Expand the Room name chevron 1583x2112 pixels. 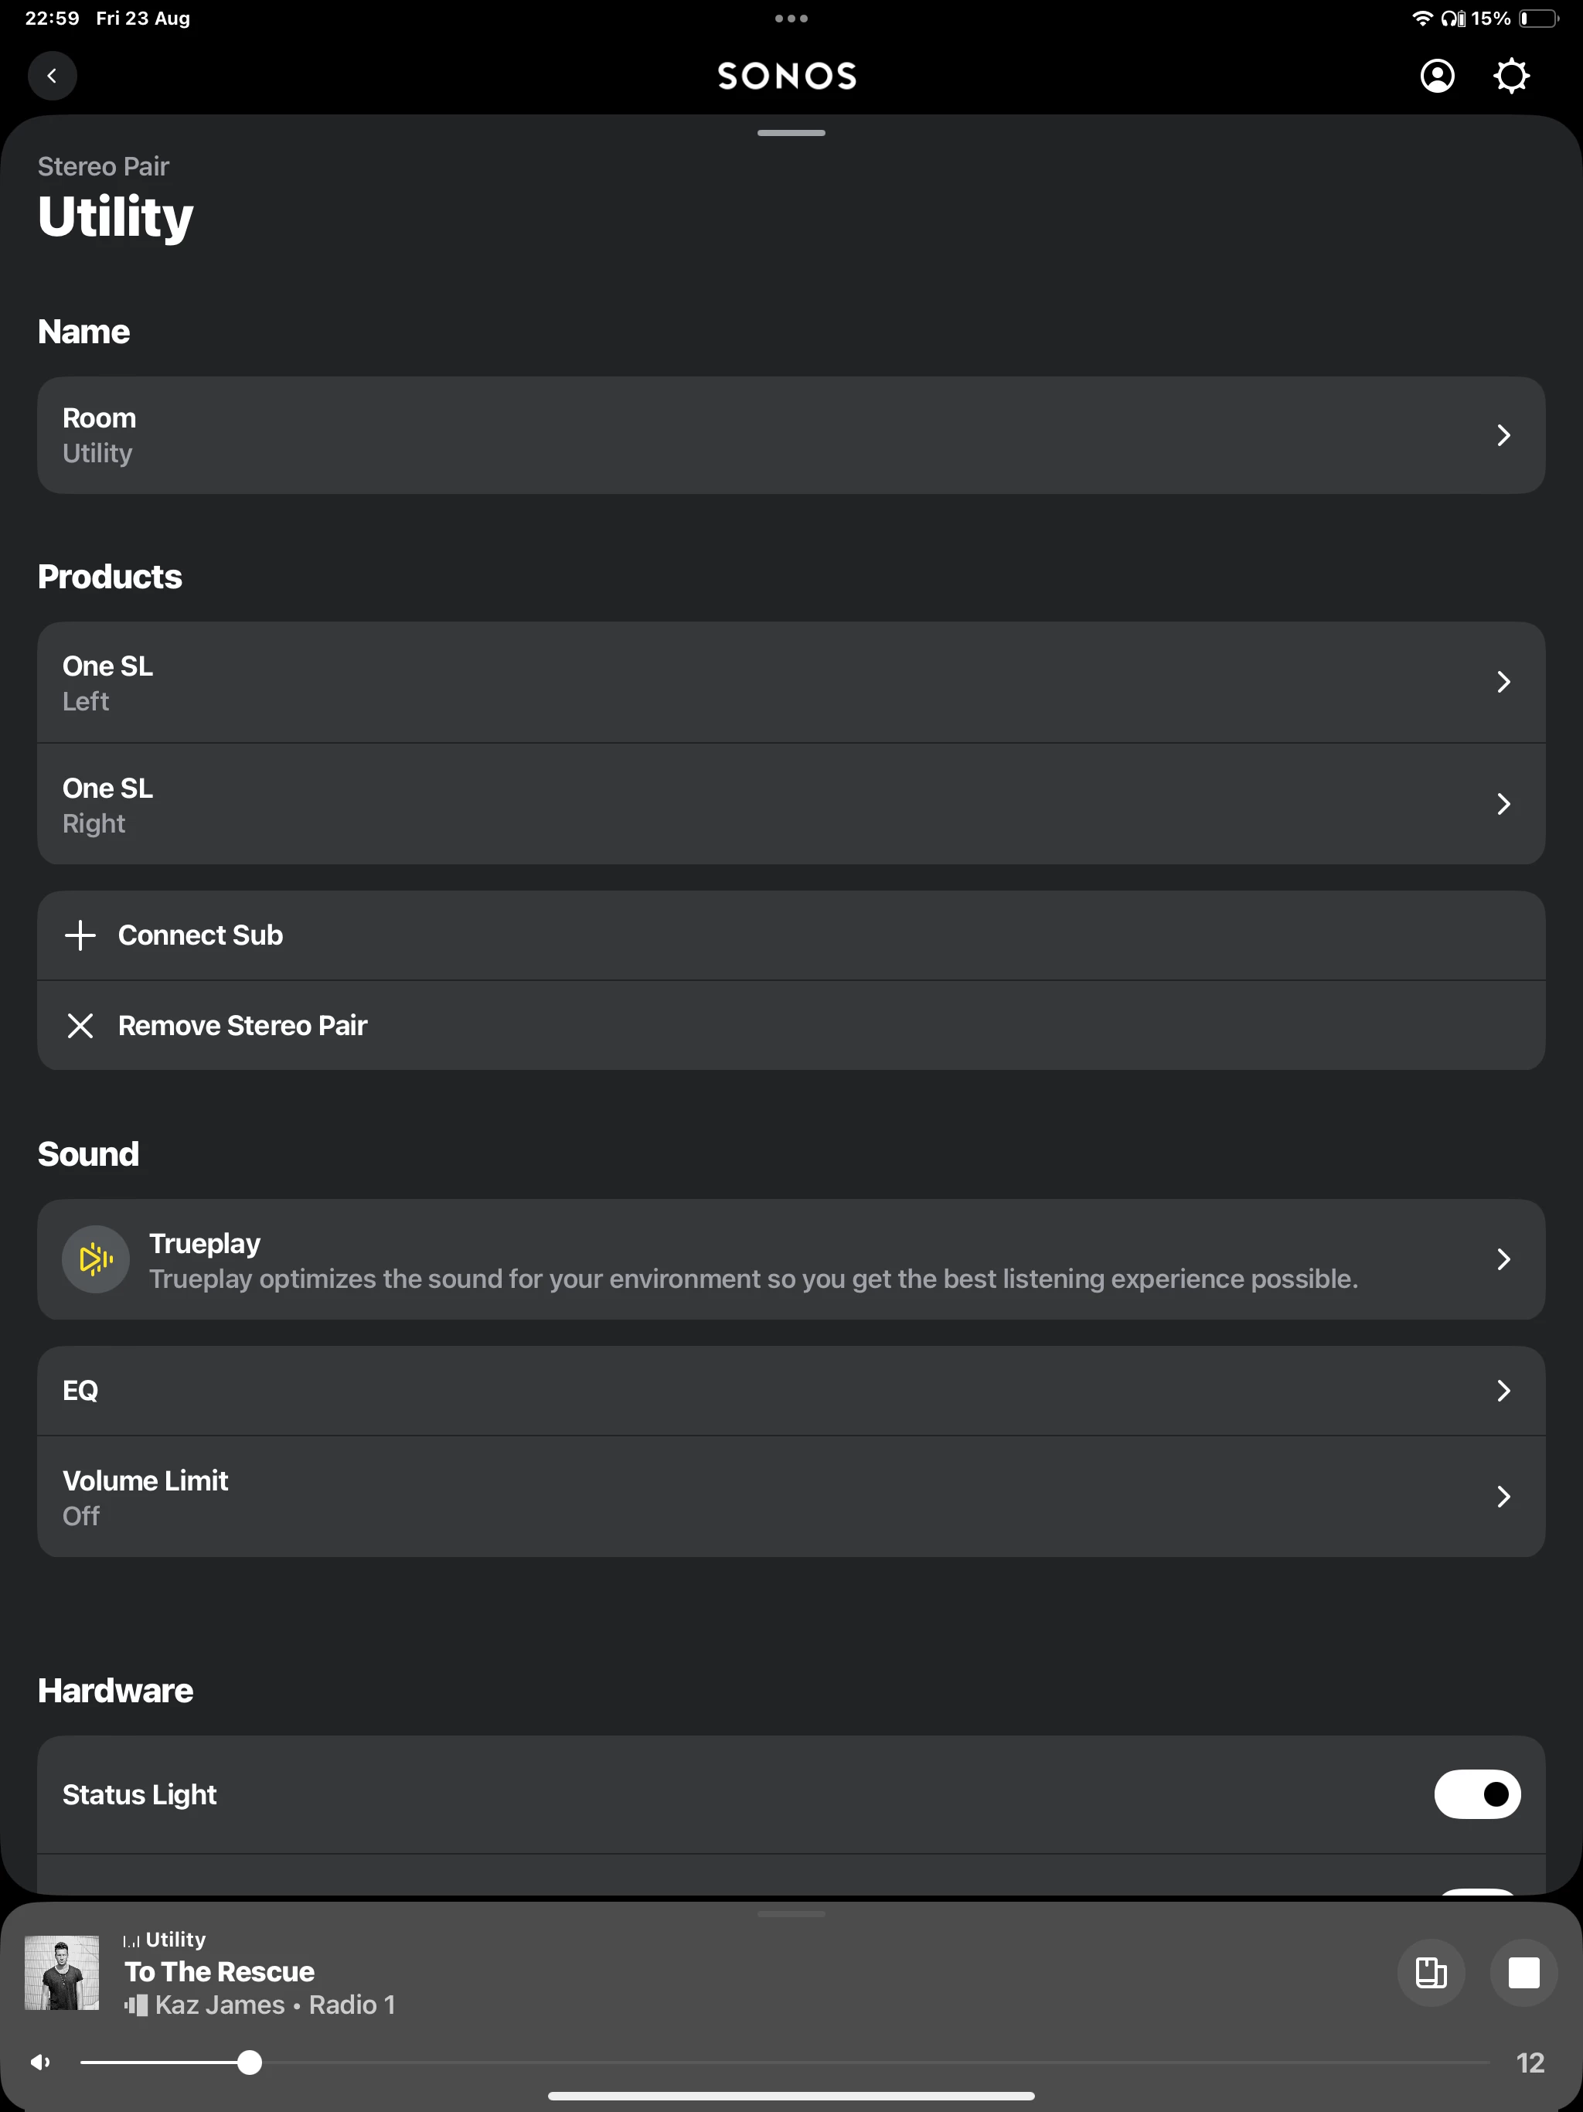point(1503,435)
